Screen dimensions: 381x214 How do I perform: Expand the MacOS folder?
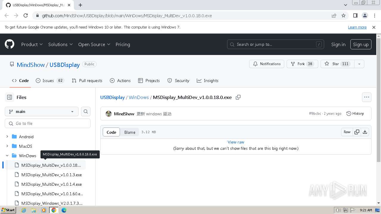tap(7, 146)
